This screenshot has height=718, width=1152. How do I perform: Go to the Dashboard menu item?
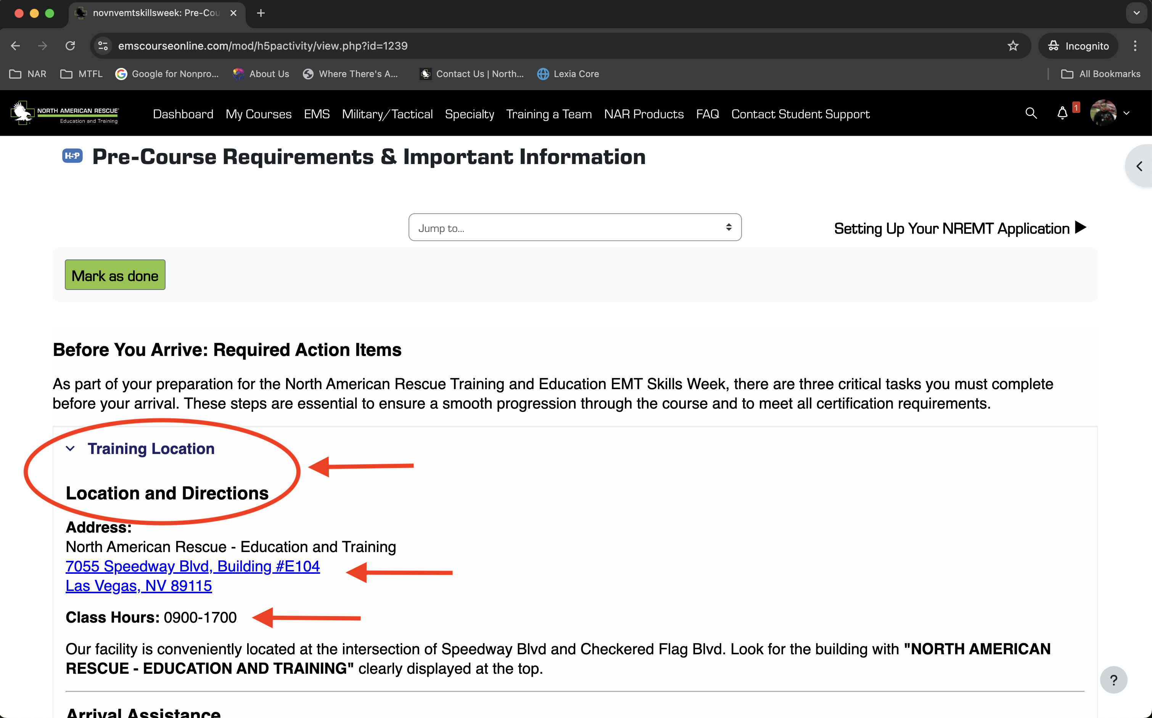(x=183, y=114)
